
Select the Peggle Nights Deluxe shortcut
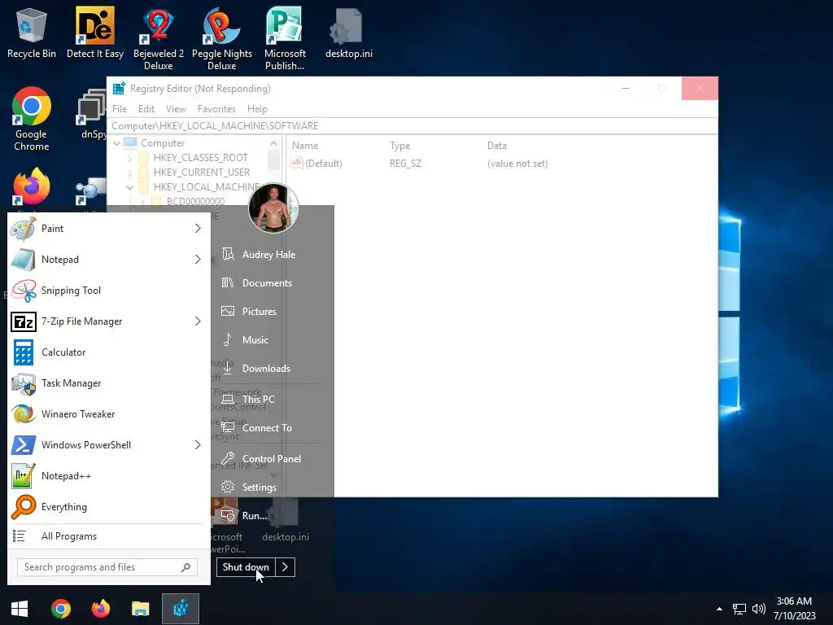pos(221,39)
